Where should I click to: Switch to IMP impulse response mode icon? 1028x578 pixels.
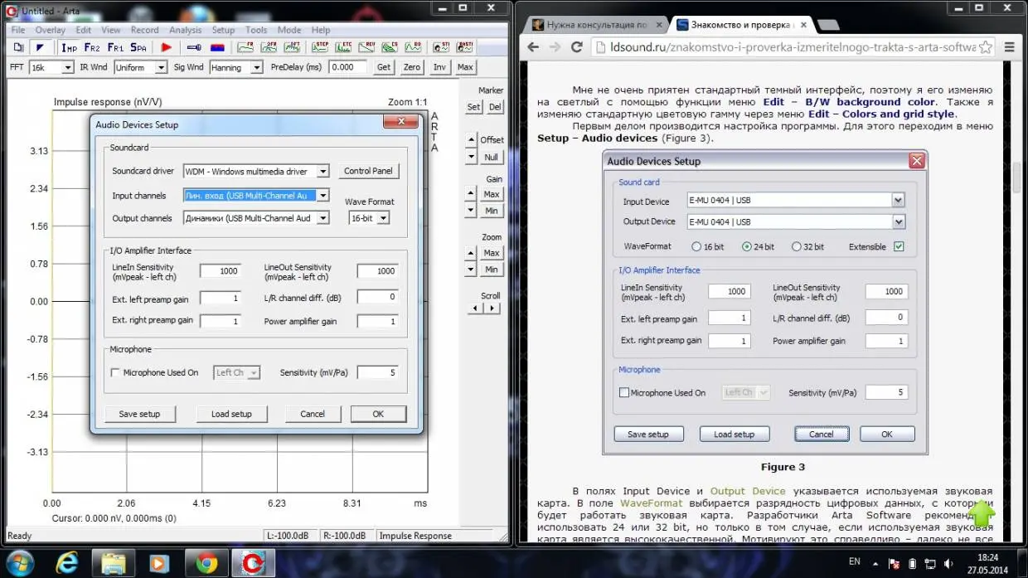(69, 48)
